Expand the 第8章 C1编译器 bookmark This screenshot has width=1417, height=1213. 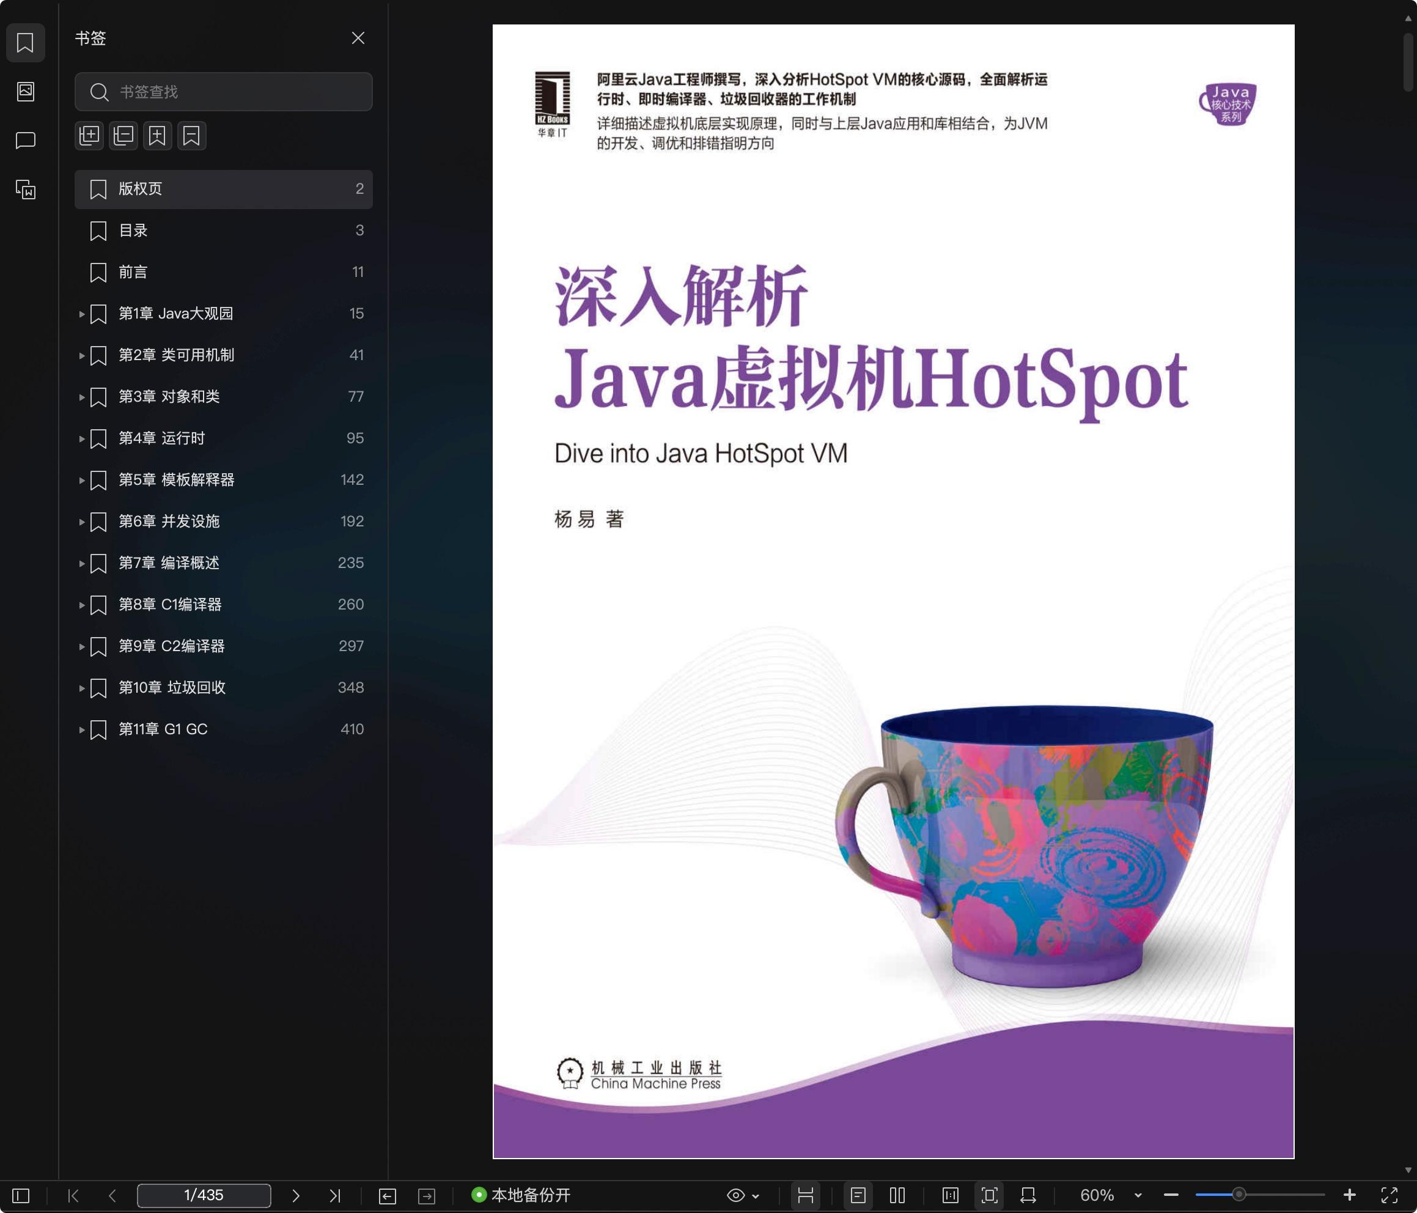pyautogui.click(x=81, y=605)
